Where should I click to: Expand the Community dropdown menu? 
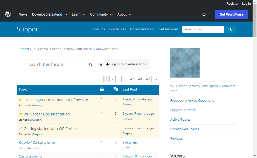[x=101, y=15]
